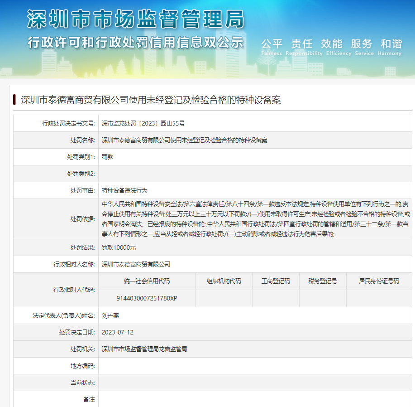Click the dark red bar beside the case heading
415x407 pixels.
(x=15, y=100)
